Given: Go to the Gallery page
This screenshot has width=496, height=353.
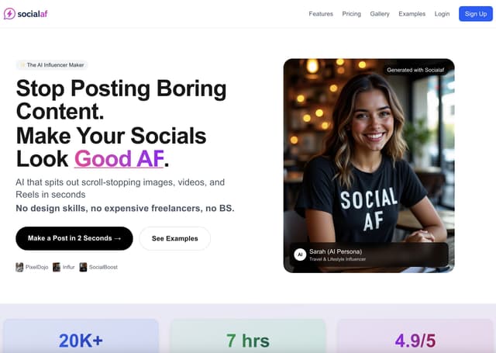Looking at the screenshot, I should coord(380,14).
